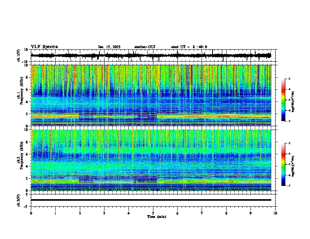This screenshot has height=239, width=310.
Task: Click tick label "5" on the time axis
Action: 153,213
